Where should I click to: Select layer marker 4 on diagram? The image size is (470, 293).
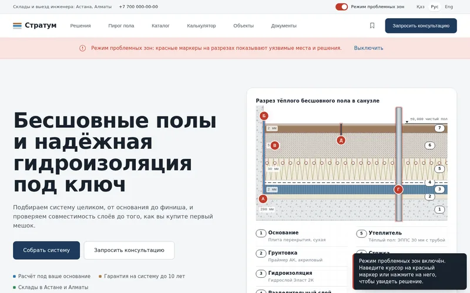coord(430,182)
